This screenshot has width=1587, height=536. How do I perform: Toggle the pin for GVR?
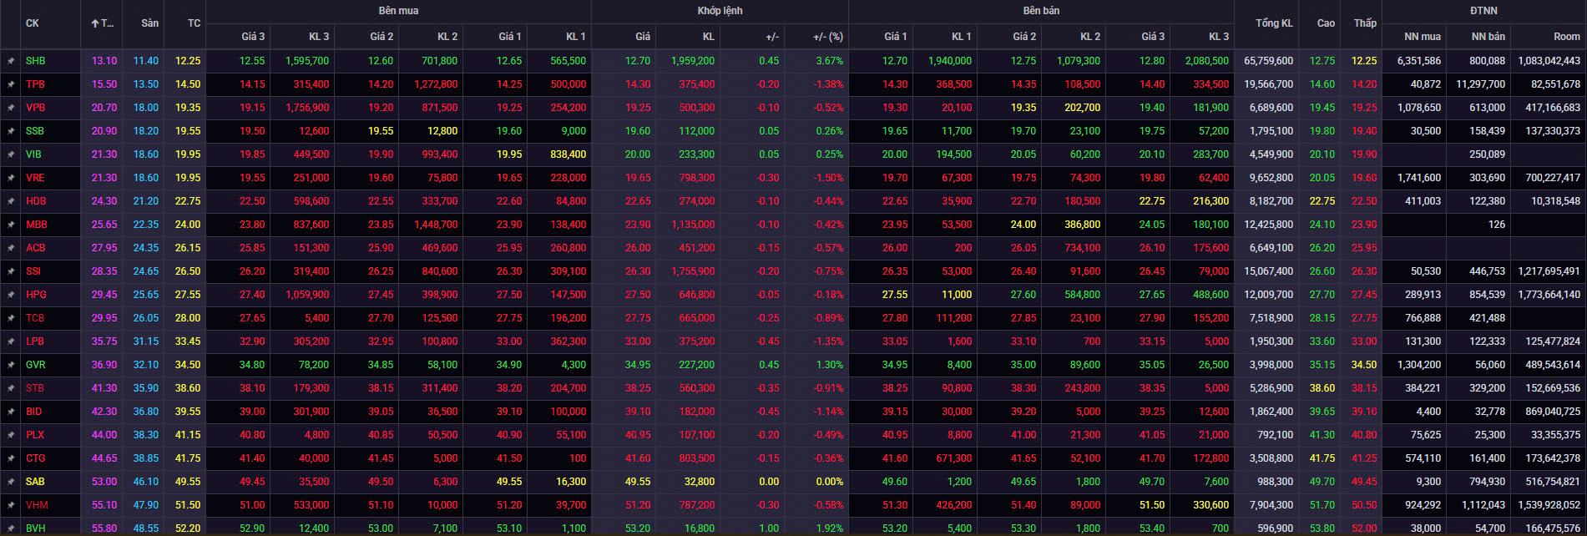point(11,365)
